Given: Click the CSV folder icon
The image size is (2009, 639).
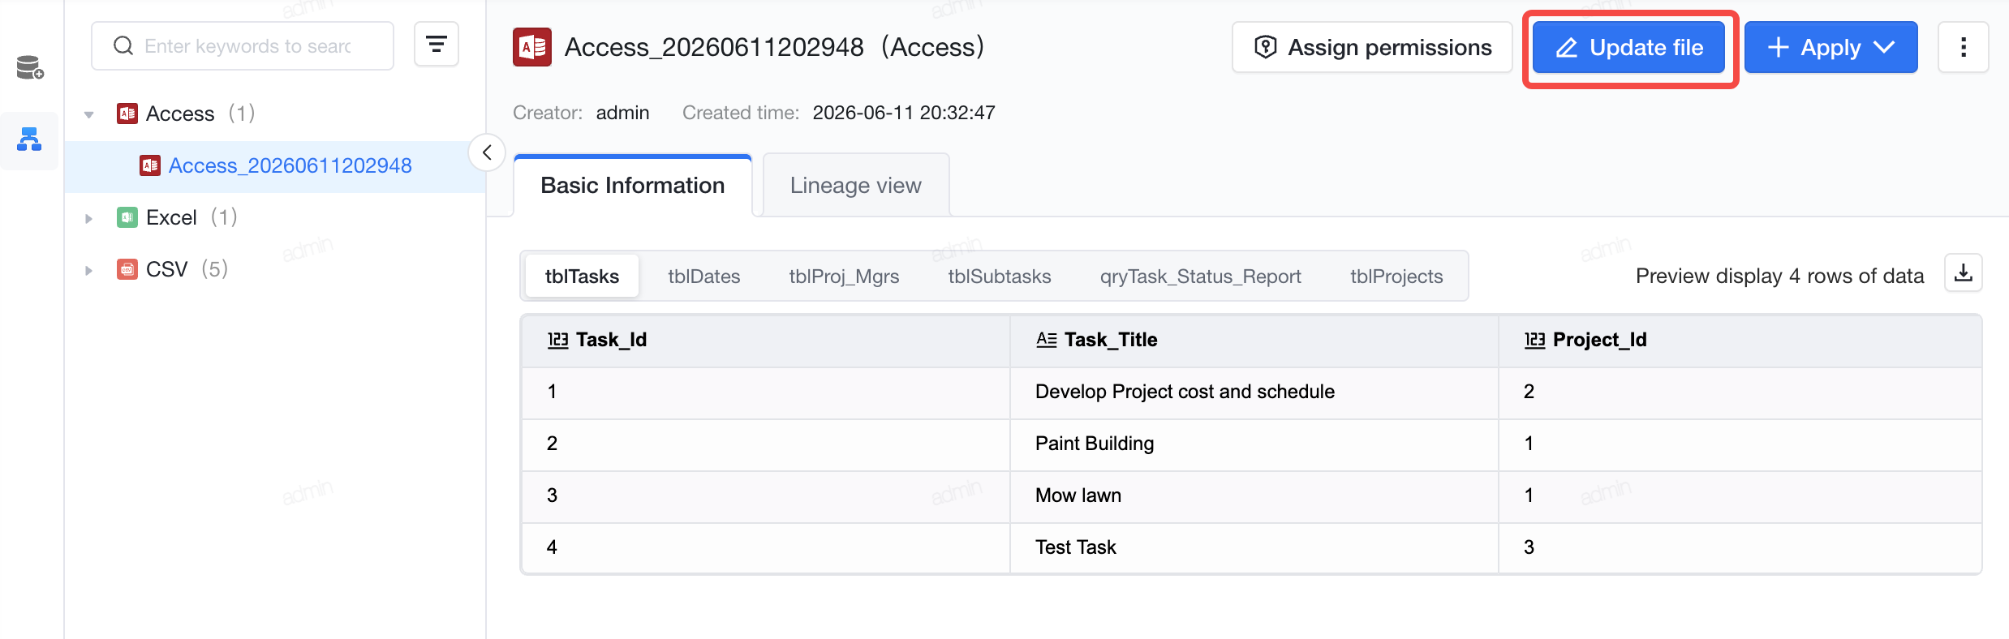Looking at the screenshot, I should point(127,269).
